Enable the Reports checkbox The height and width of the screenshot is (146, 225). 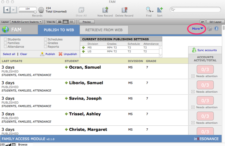point(45,47)
